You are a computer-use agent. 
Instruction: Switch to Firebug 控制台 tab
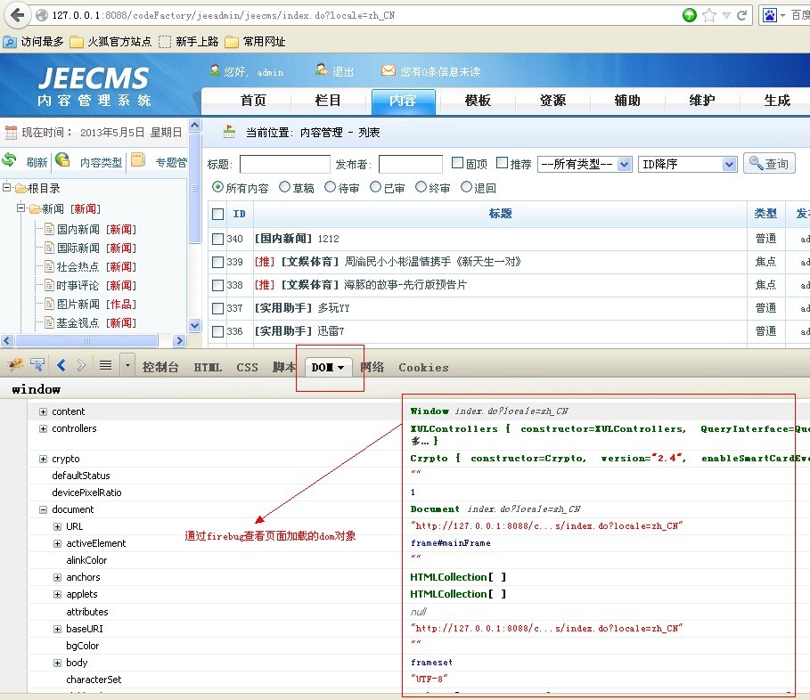(x=160, y=367)
